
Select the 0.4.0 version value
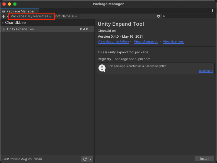84,29
